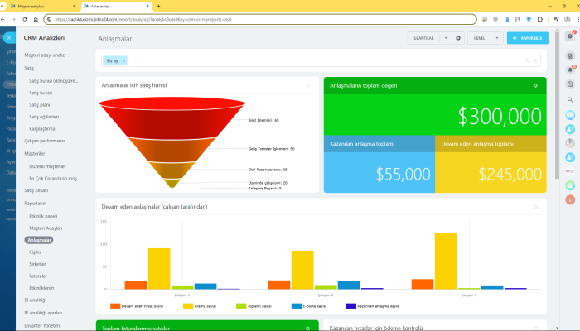
Task: Expand the Satış section in sidebar
Action: click(x=29, y=68)
